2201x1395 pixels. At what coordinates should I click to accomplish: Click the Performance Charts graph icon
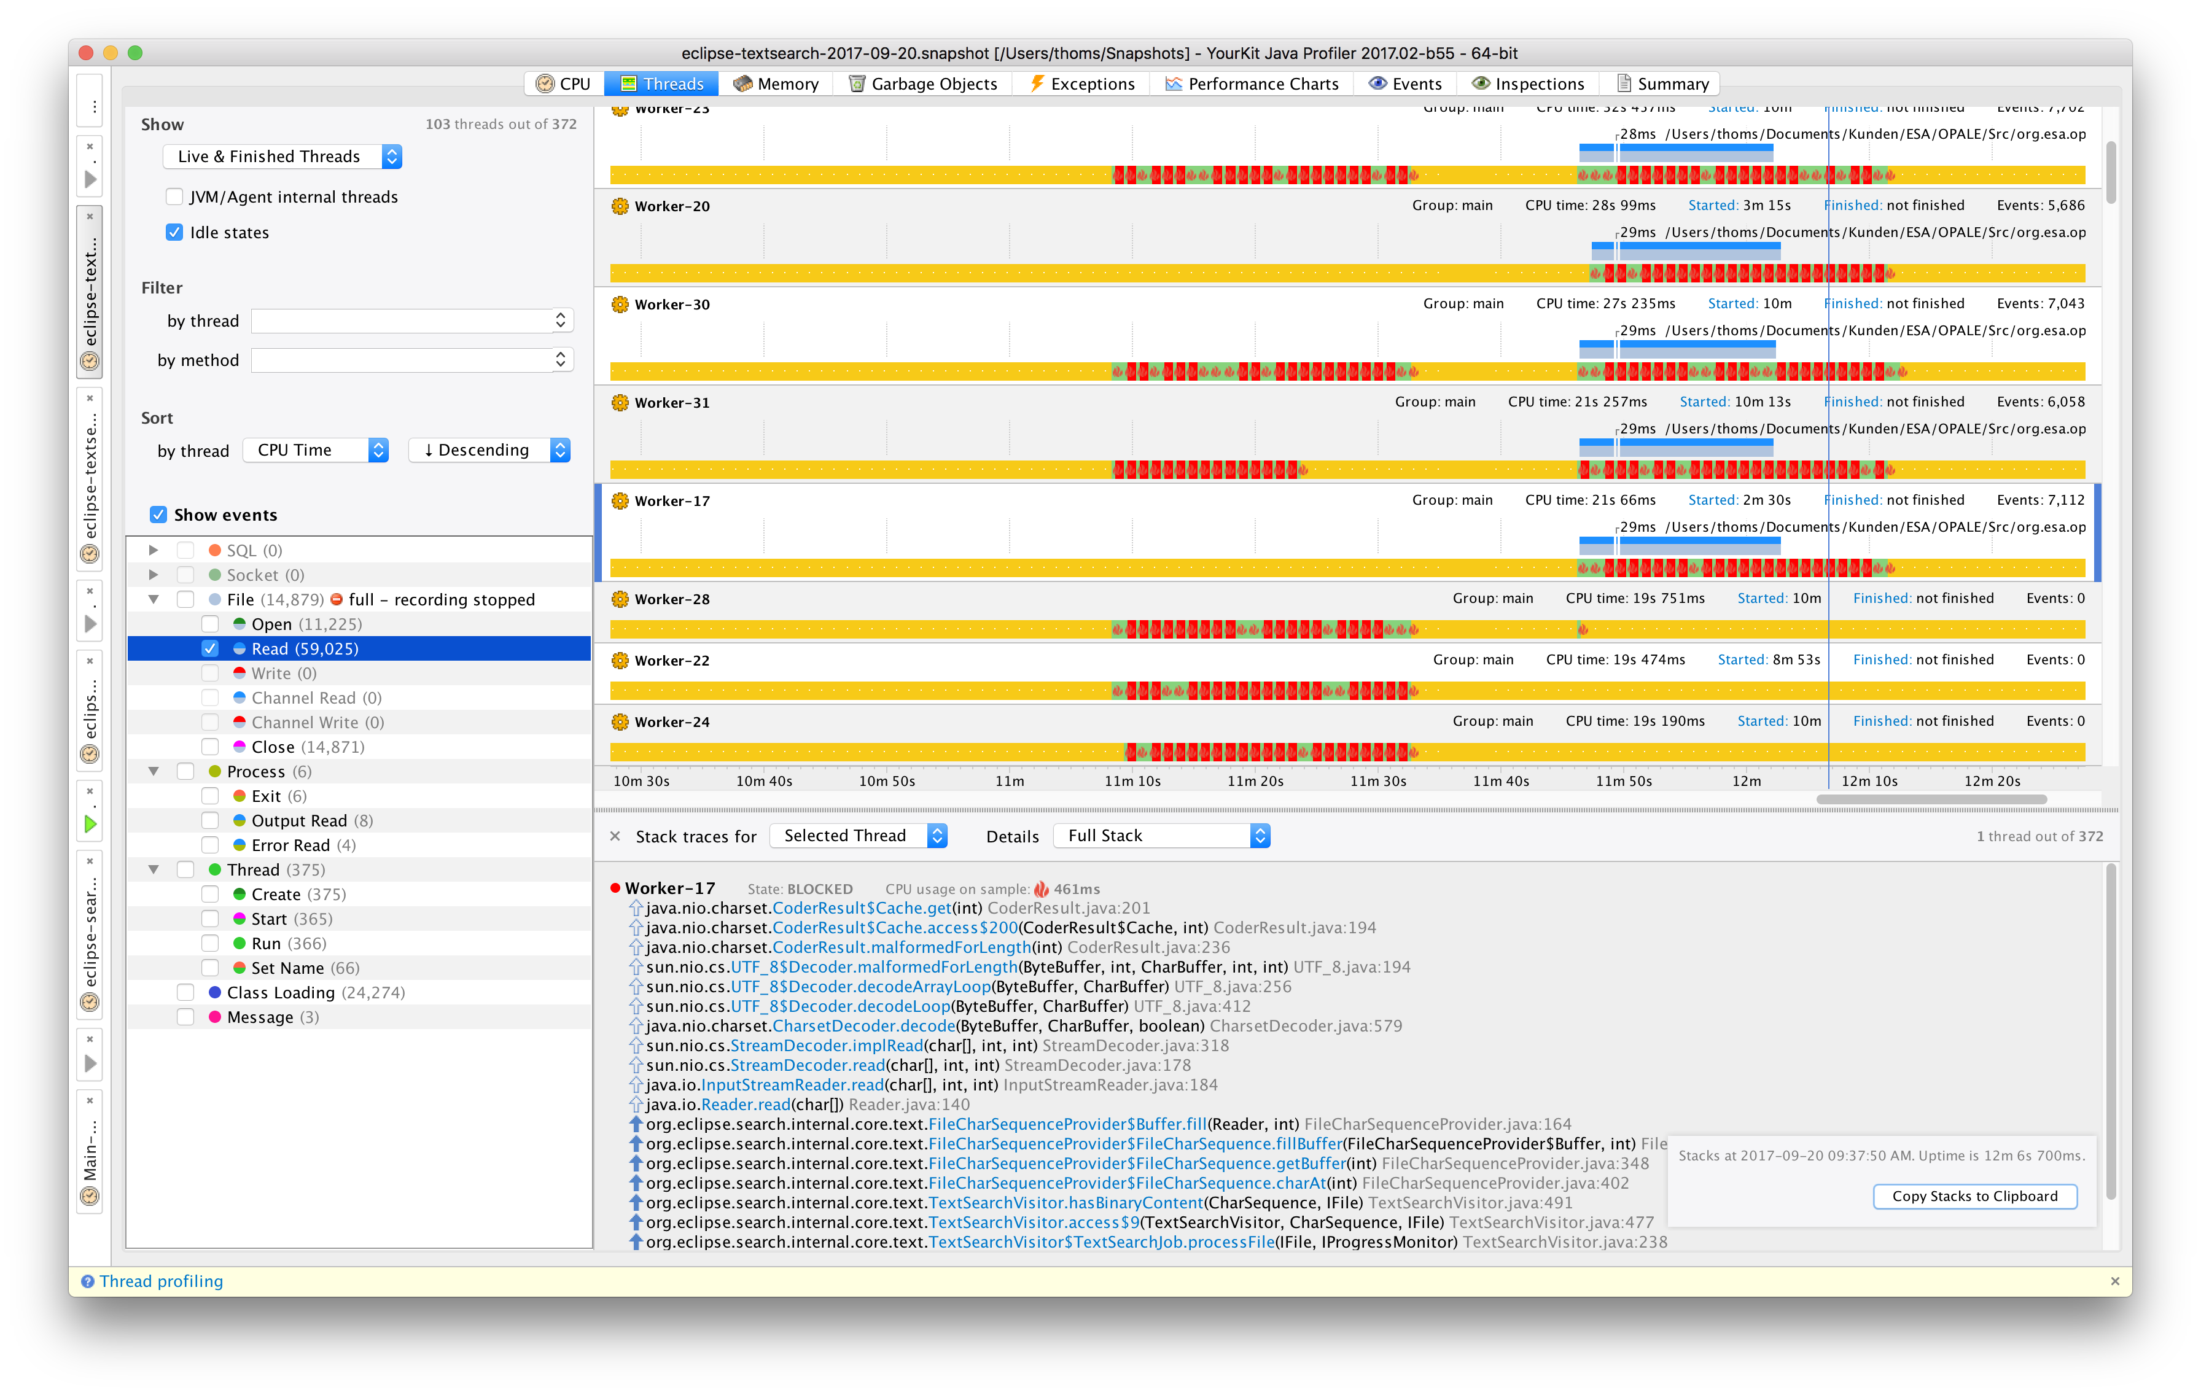1174,84
